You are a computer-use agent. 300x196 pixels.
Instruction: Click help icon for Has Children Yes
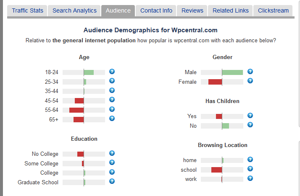(x=250, y=116)
